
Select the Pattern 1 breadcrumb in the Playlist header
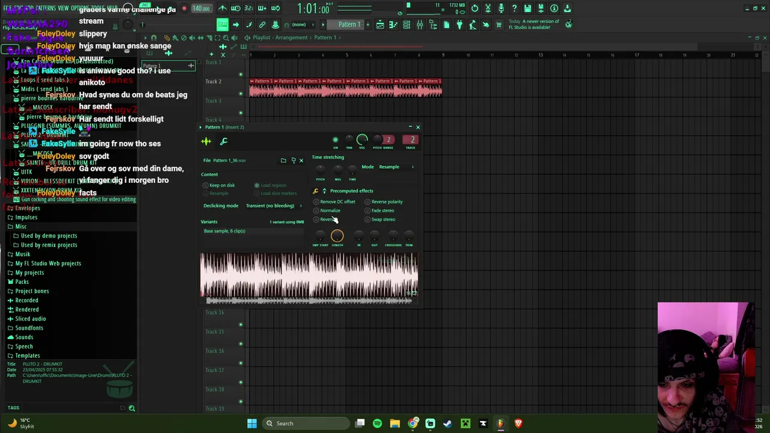point(325,38)
